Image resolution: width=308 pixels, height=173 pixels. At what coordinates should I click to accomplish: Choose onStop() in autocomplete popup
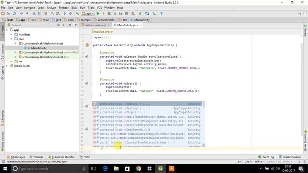click(147, 112)
